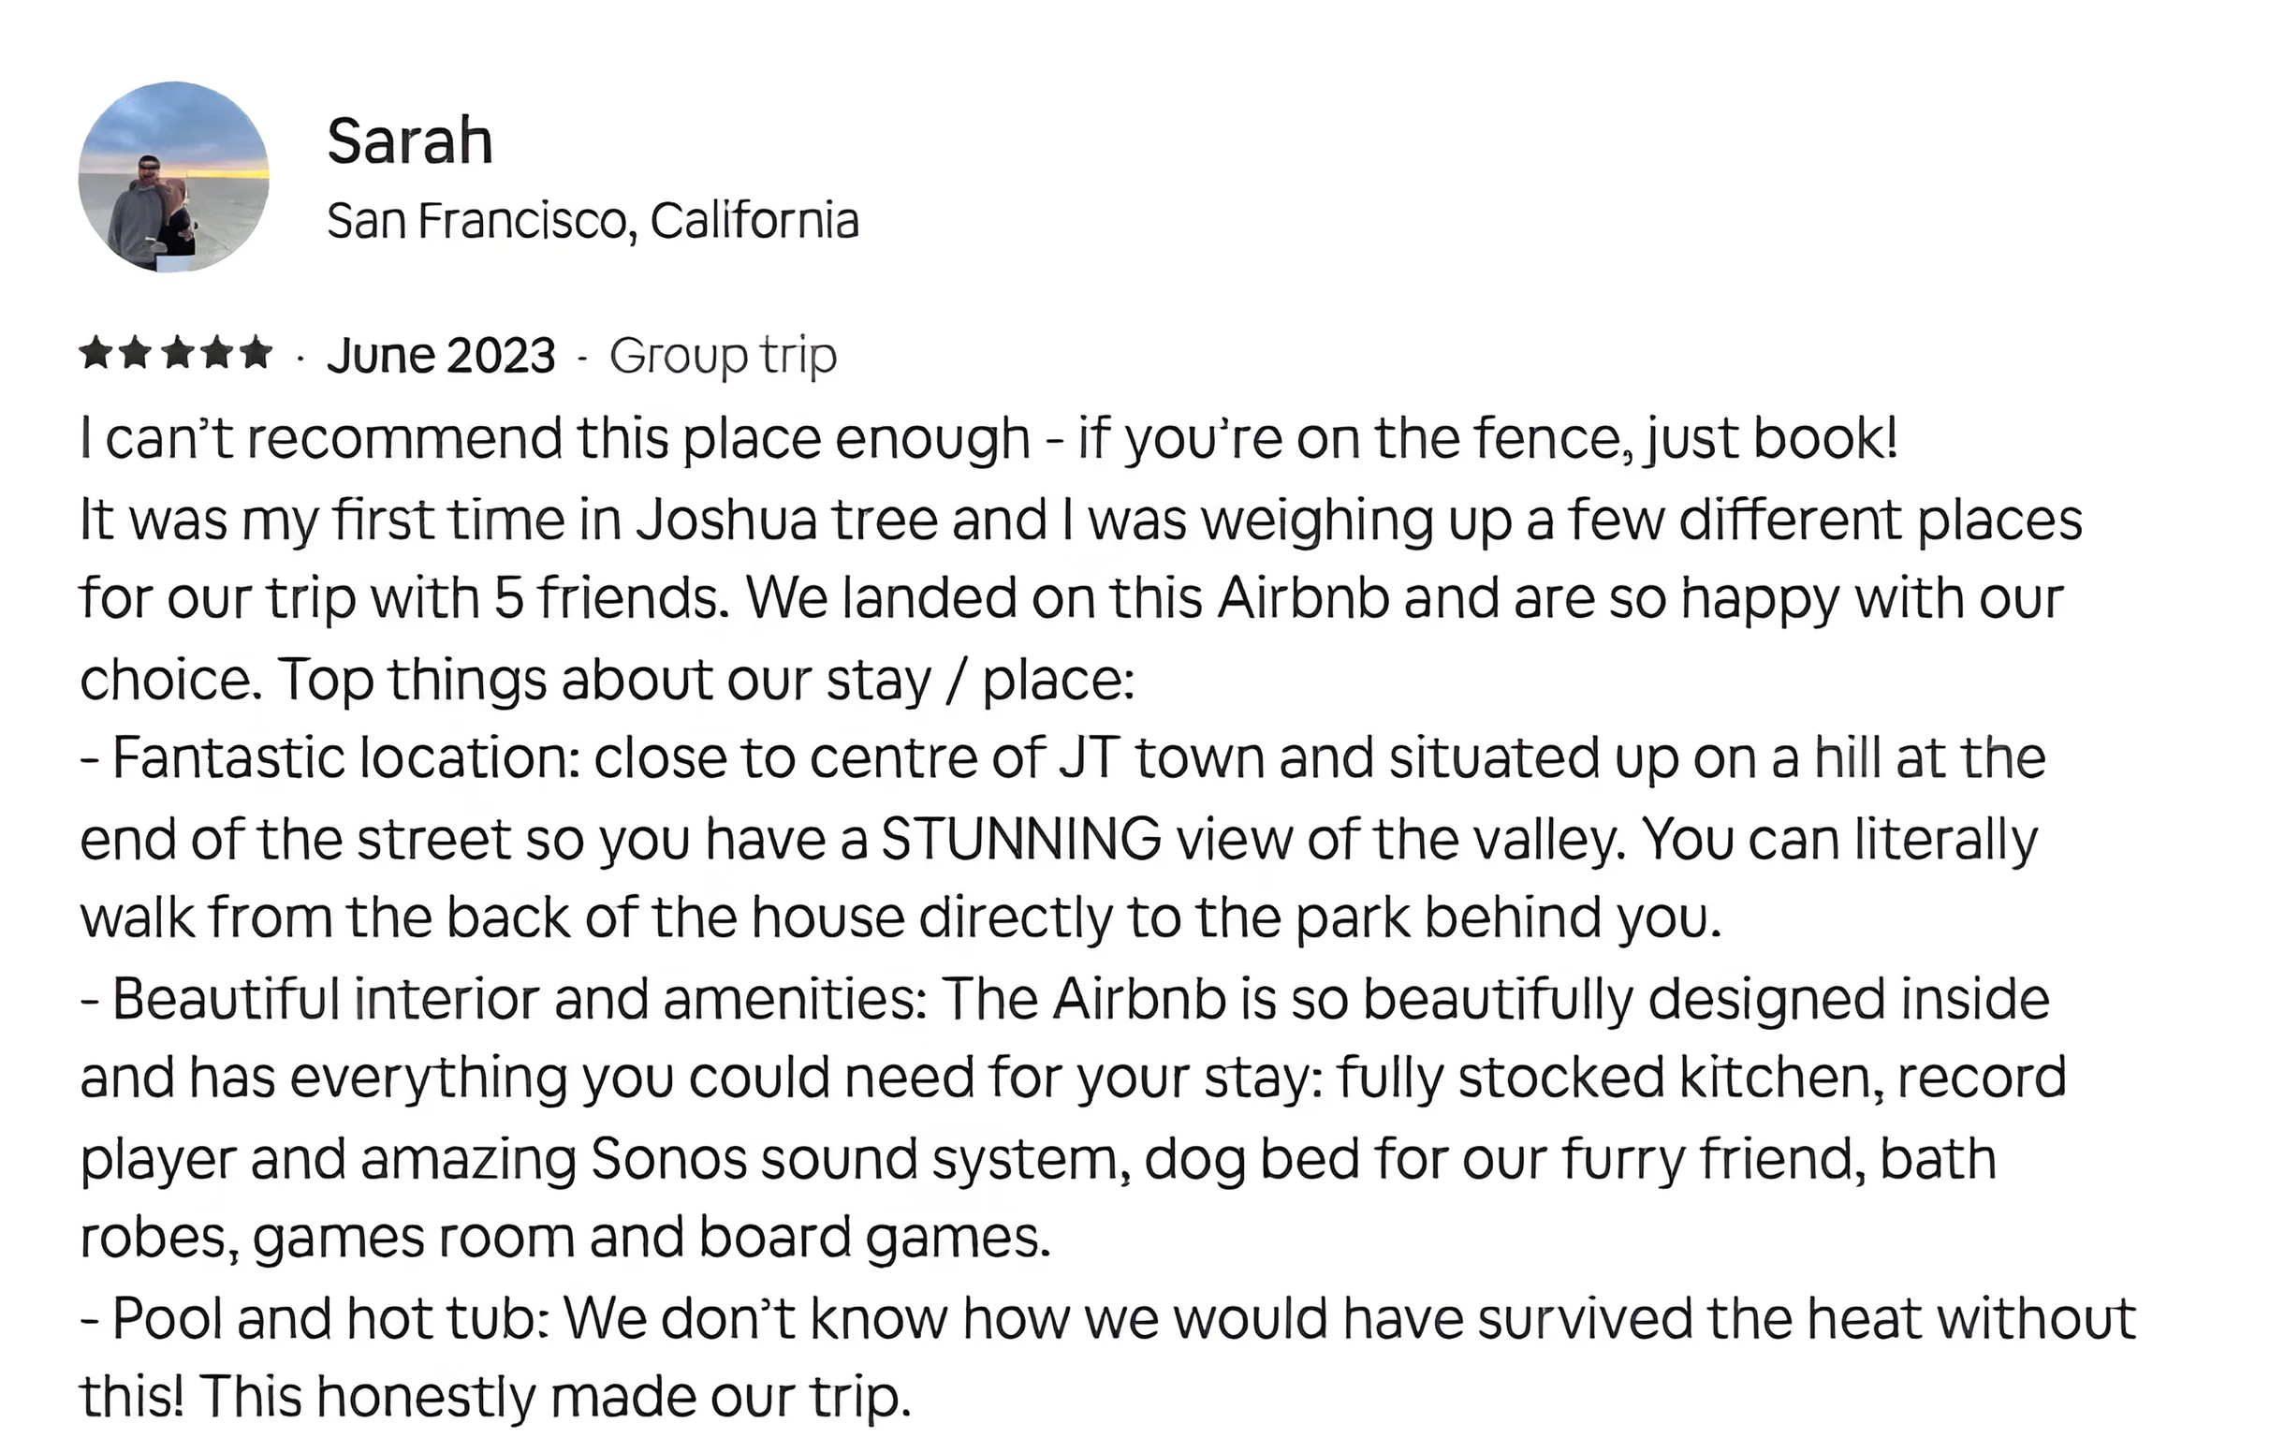This screenshot has height=1438, width=2284.
Task: Click the capitalized word STUNNING
Action: click(1020, 840)
